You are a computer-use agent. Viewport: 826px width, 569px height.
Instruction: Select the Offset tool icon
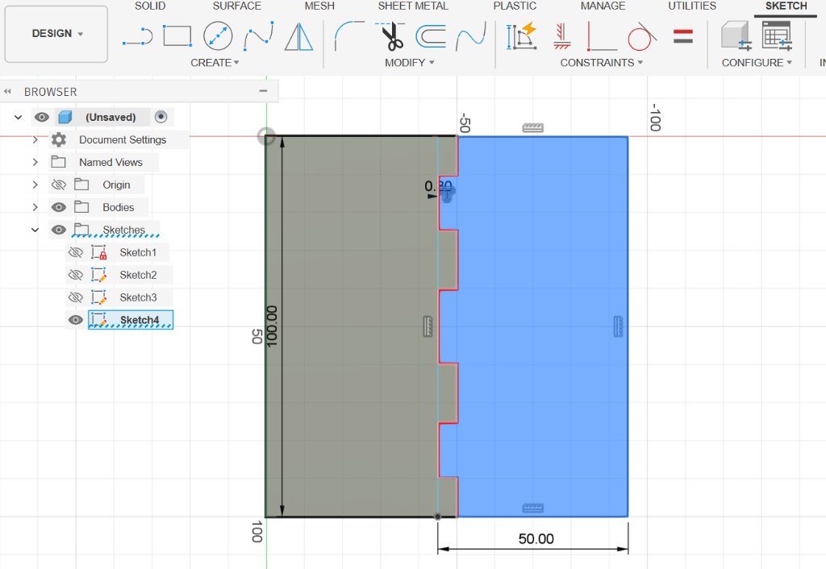[431, 36]
